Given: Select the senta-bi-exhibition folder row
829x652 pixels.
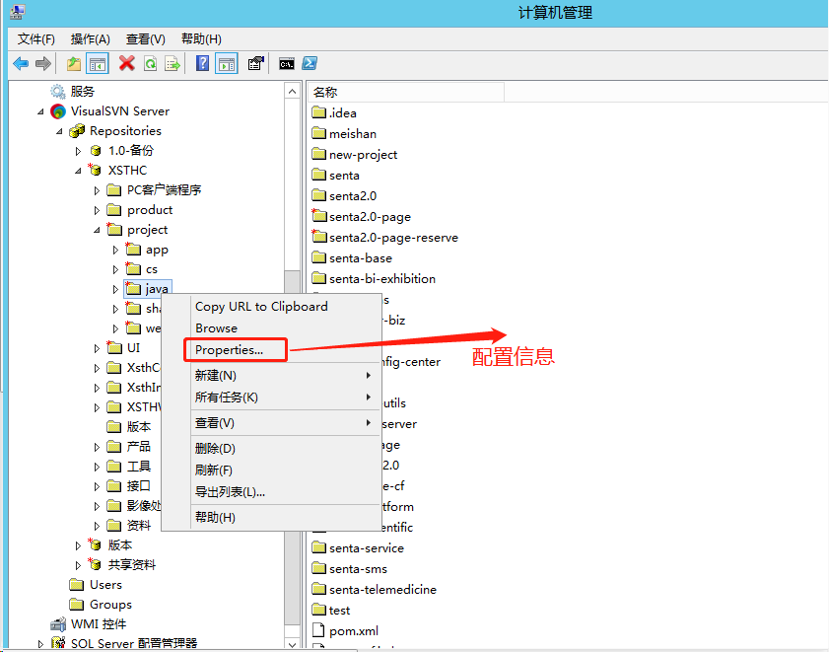Looking at the screenshot, I should click(x=374, y=278).
